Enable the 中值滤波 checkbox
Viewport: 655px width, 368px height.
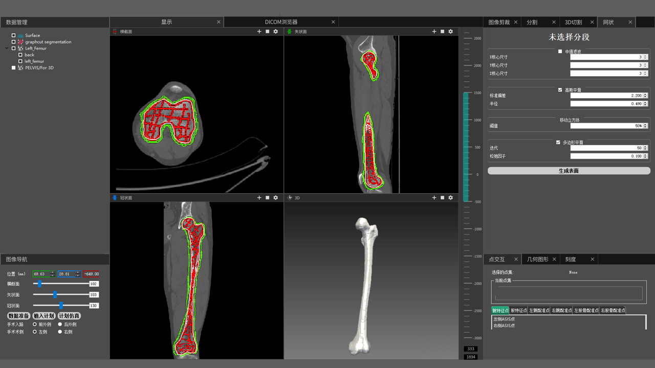tap(560, 52)
